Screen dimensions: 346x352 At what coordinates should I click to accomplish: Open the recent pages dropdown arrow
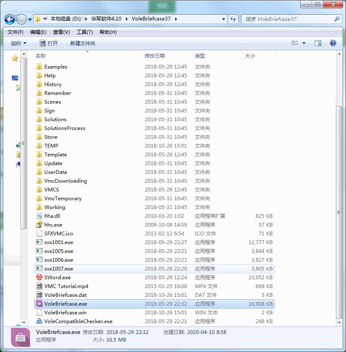[x=30, y=20]
